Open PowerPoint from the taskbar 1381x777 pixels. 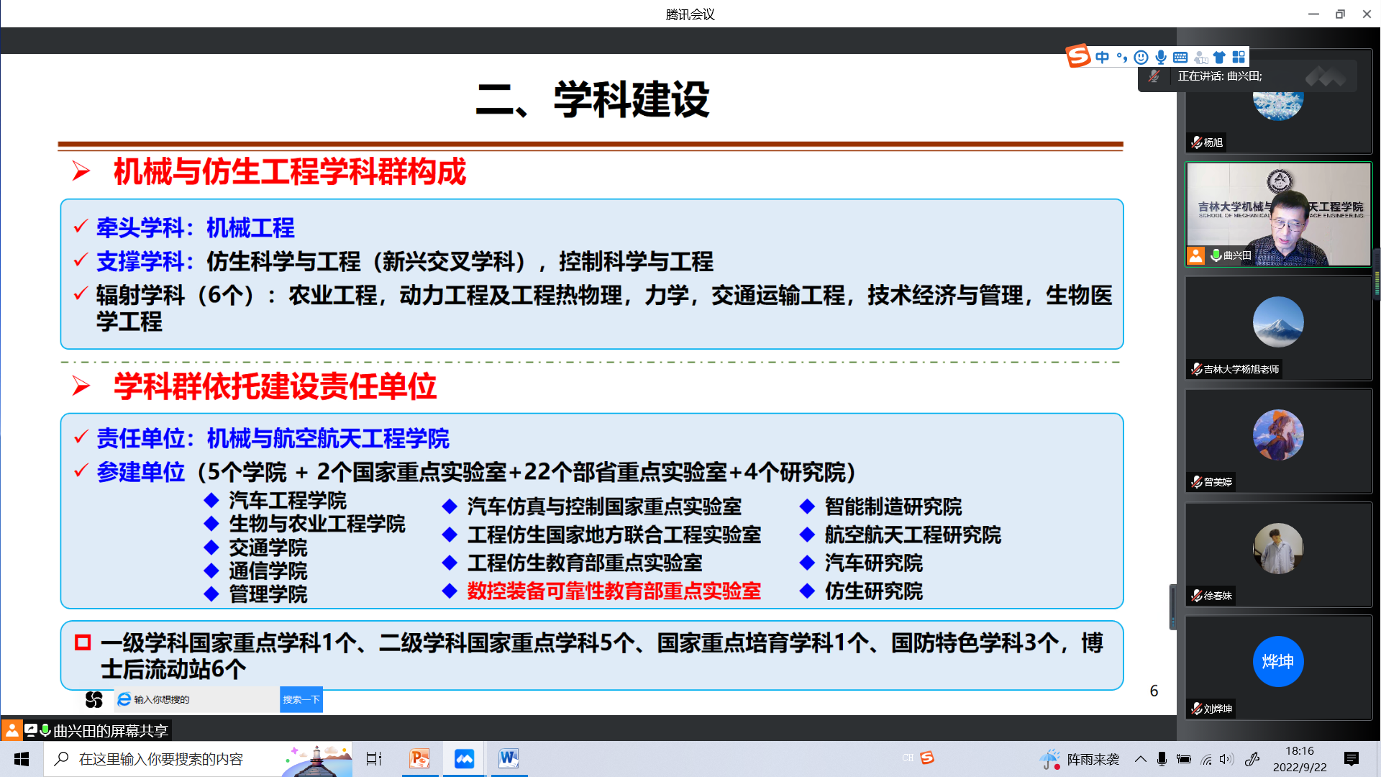(419, 758)
